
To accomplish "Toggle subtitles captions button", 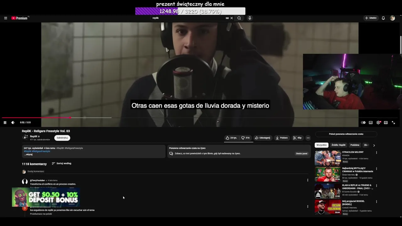I will tap(371, 122).
